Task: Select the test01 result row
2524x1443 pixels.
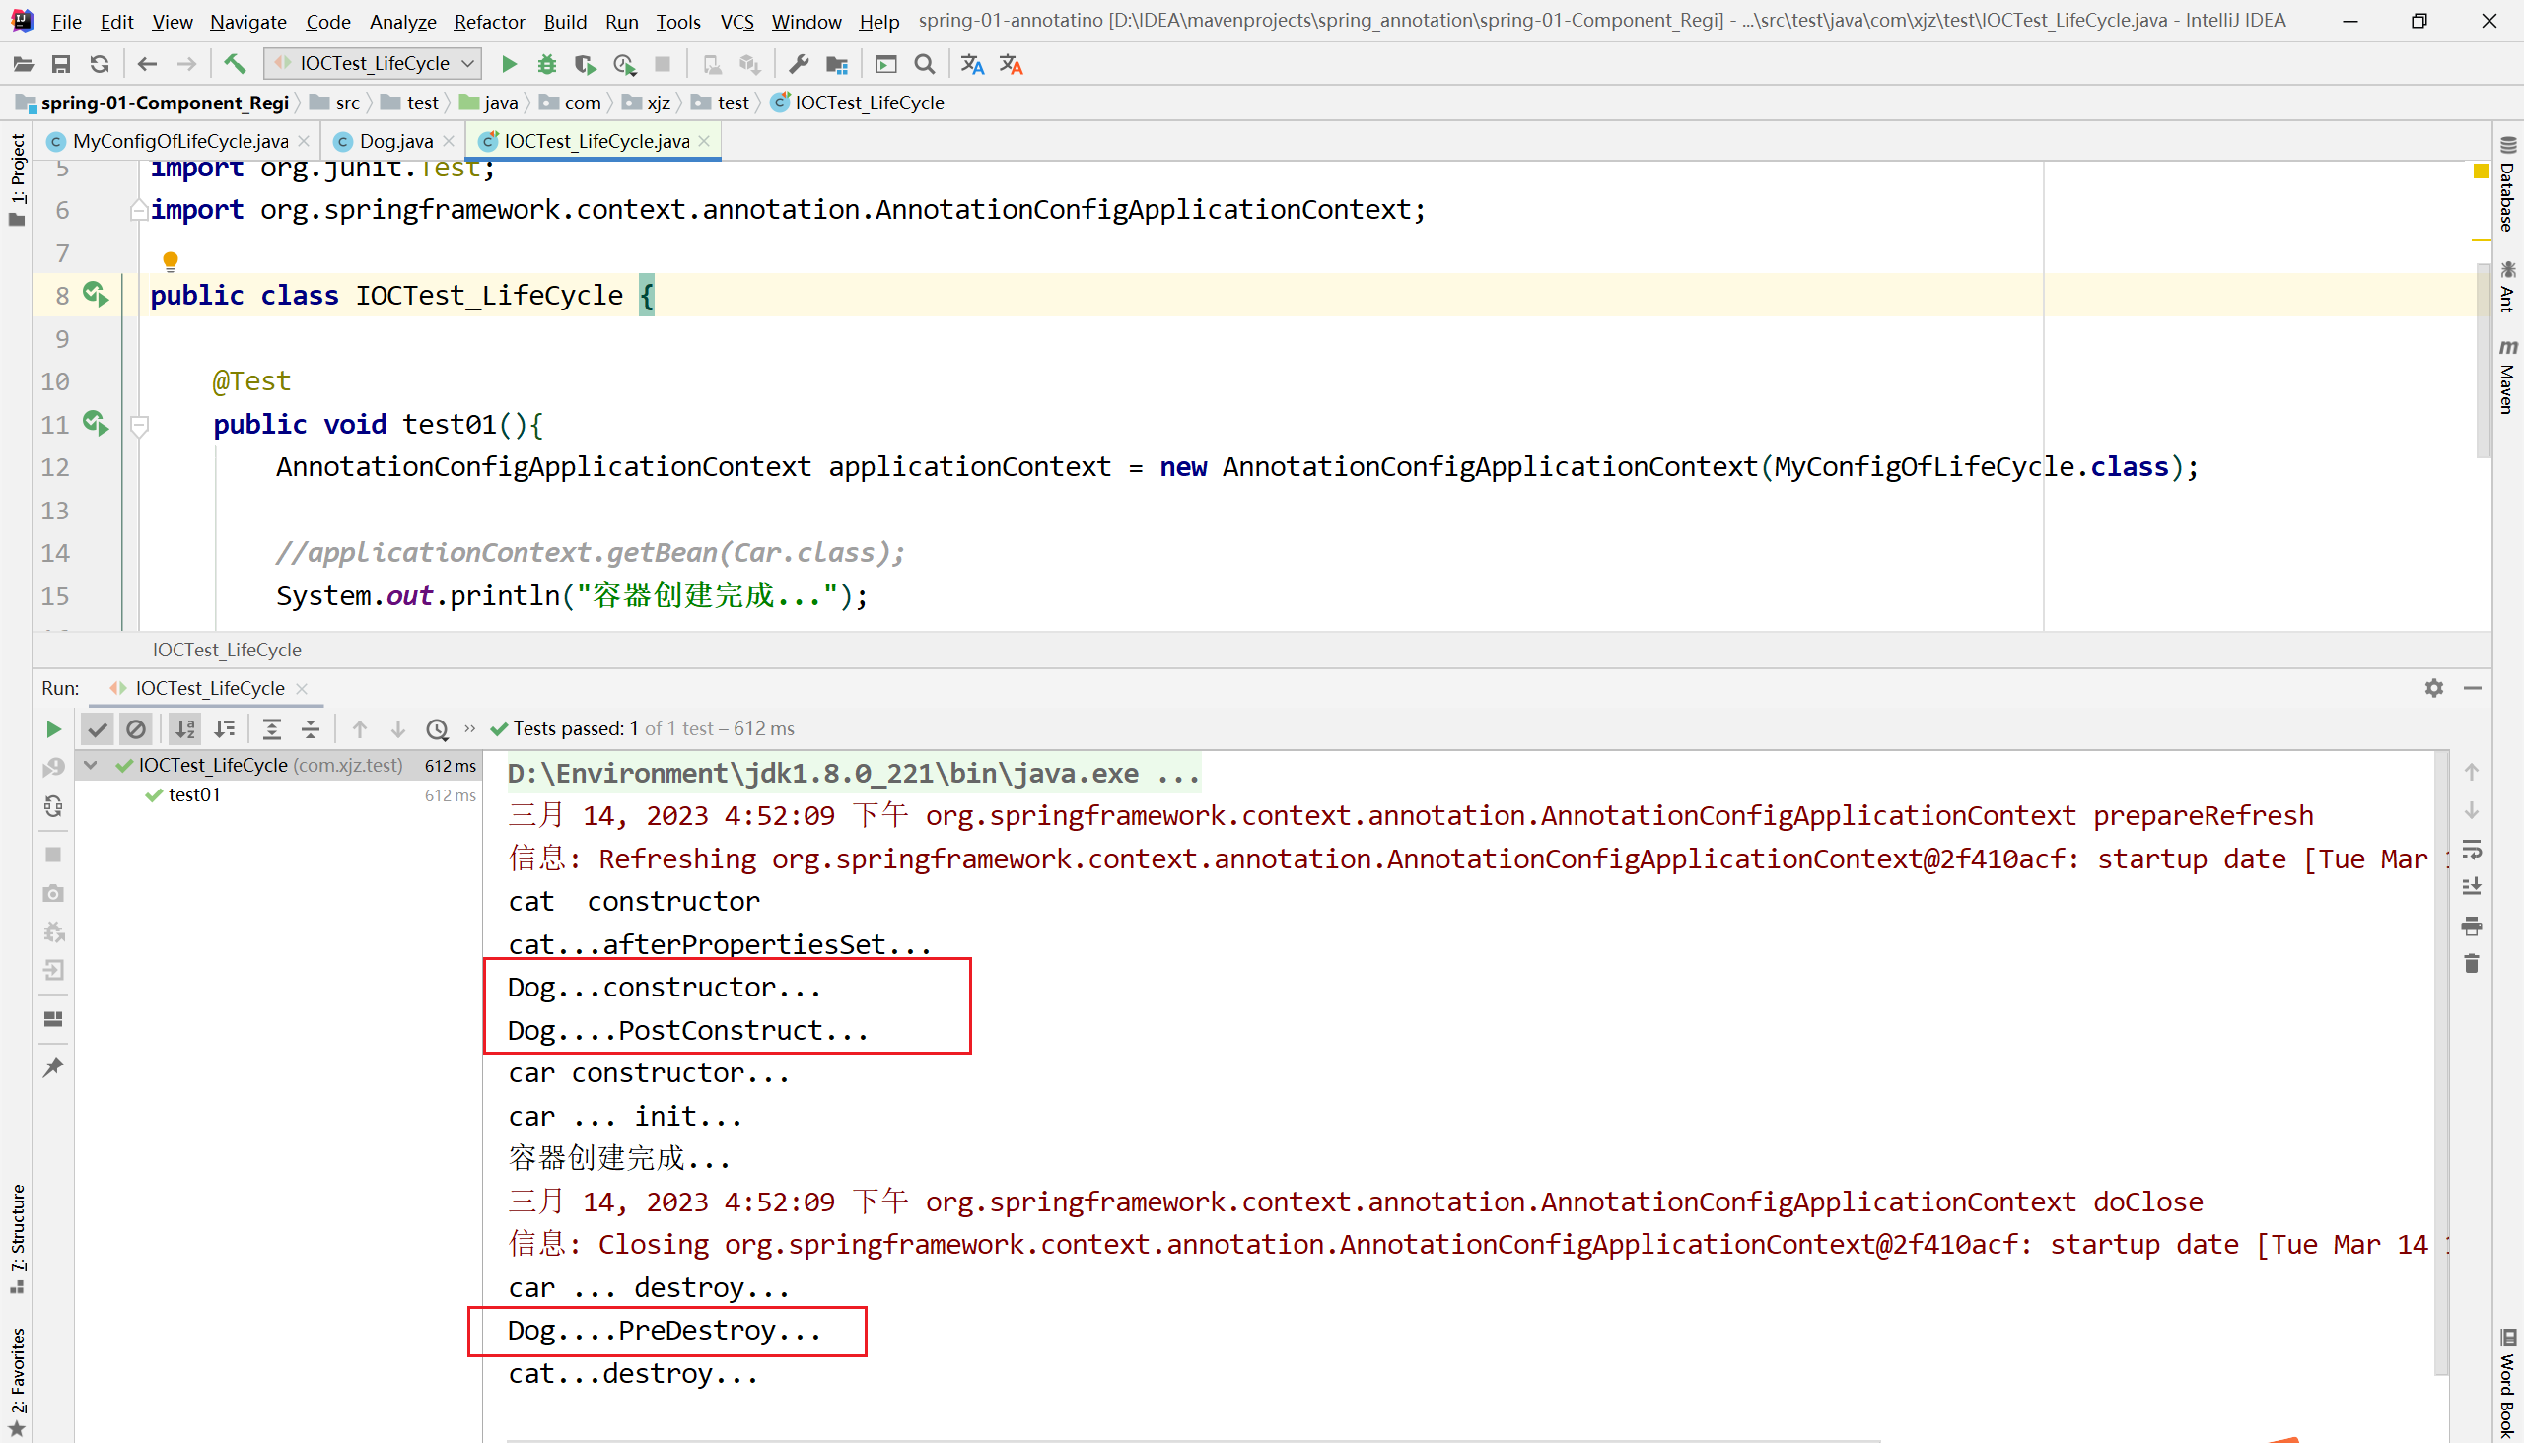Action: (278, 794)
